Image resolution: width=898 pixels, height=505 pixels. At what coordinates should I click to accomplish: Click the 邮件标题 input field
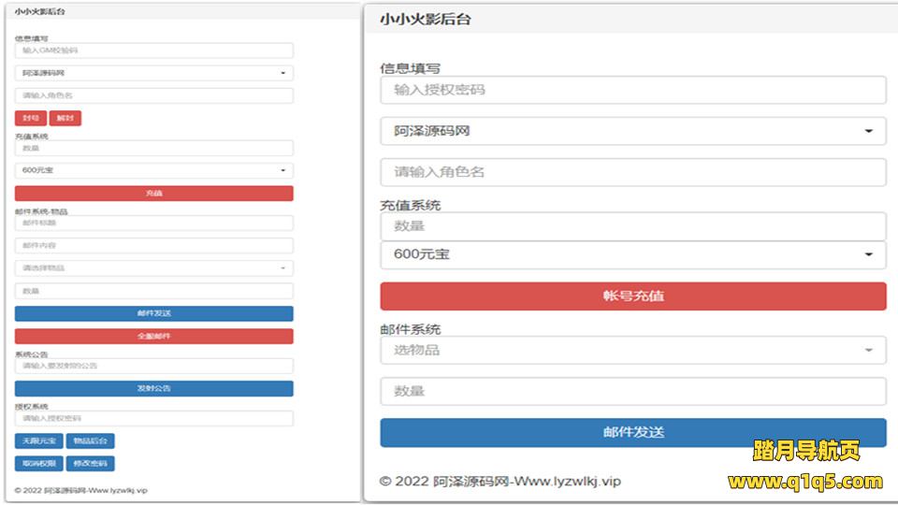(x=153, y=223)
